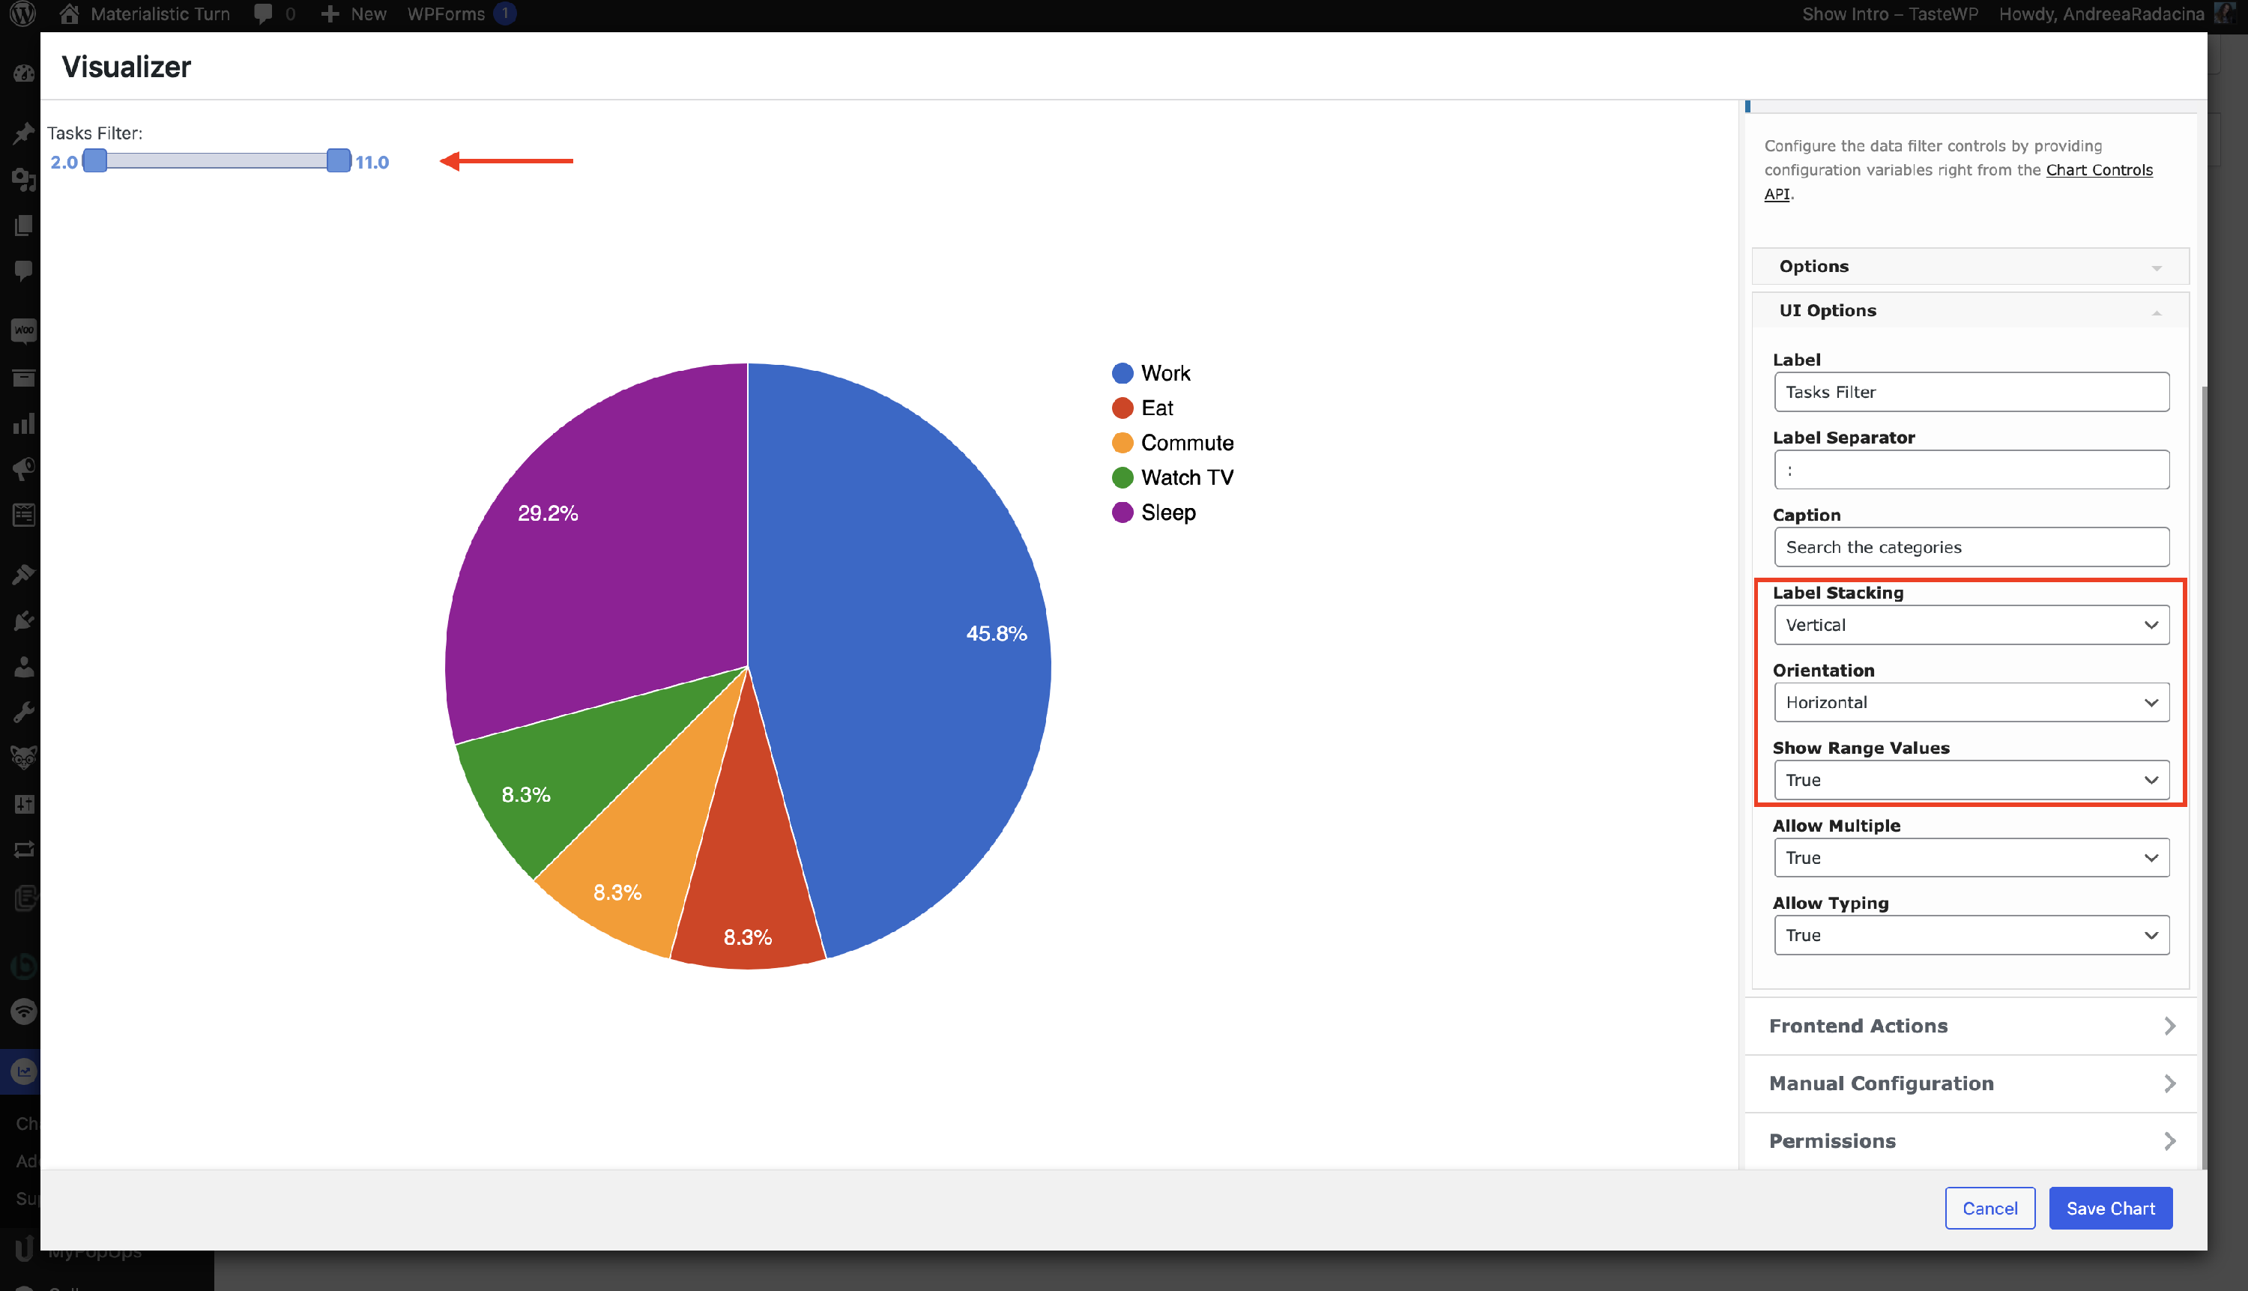
Task: Toggle Allow Typing setting
Action: coord(1971,934)
